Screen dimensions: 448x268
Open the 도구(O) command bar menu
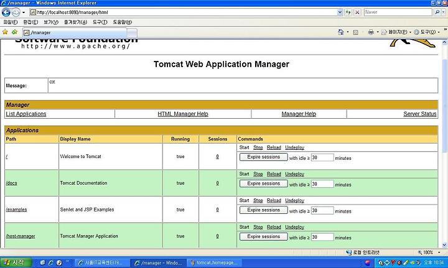pos(427,32)
